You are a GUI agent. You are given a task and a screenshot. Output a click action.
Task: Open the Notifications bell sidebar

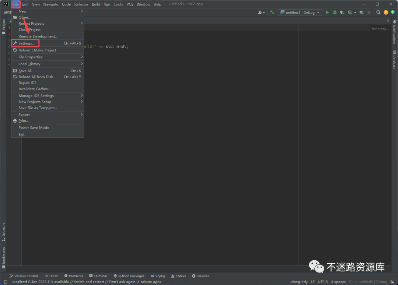click(394, 31)
